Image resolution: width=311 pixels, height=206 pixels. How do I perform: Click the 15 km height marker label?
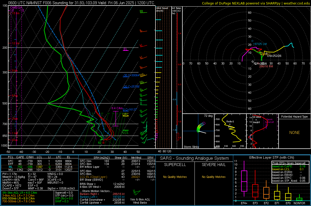point(16,13)
